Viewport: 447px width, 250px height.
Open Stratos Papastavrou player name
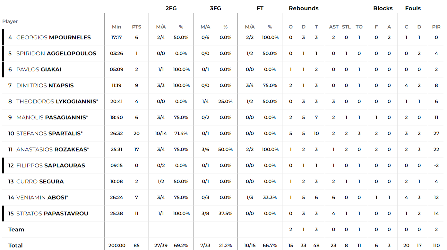pos(52,214)
